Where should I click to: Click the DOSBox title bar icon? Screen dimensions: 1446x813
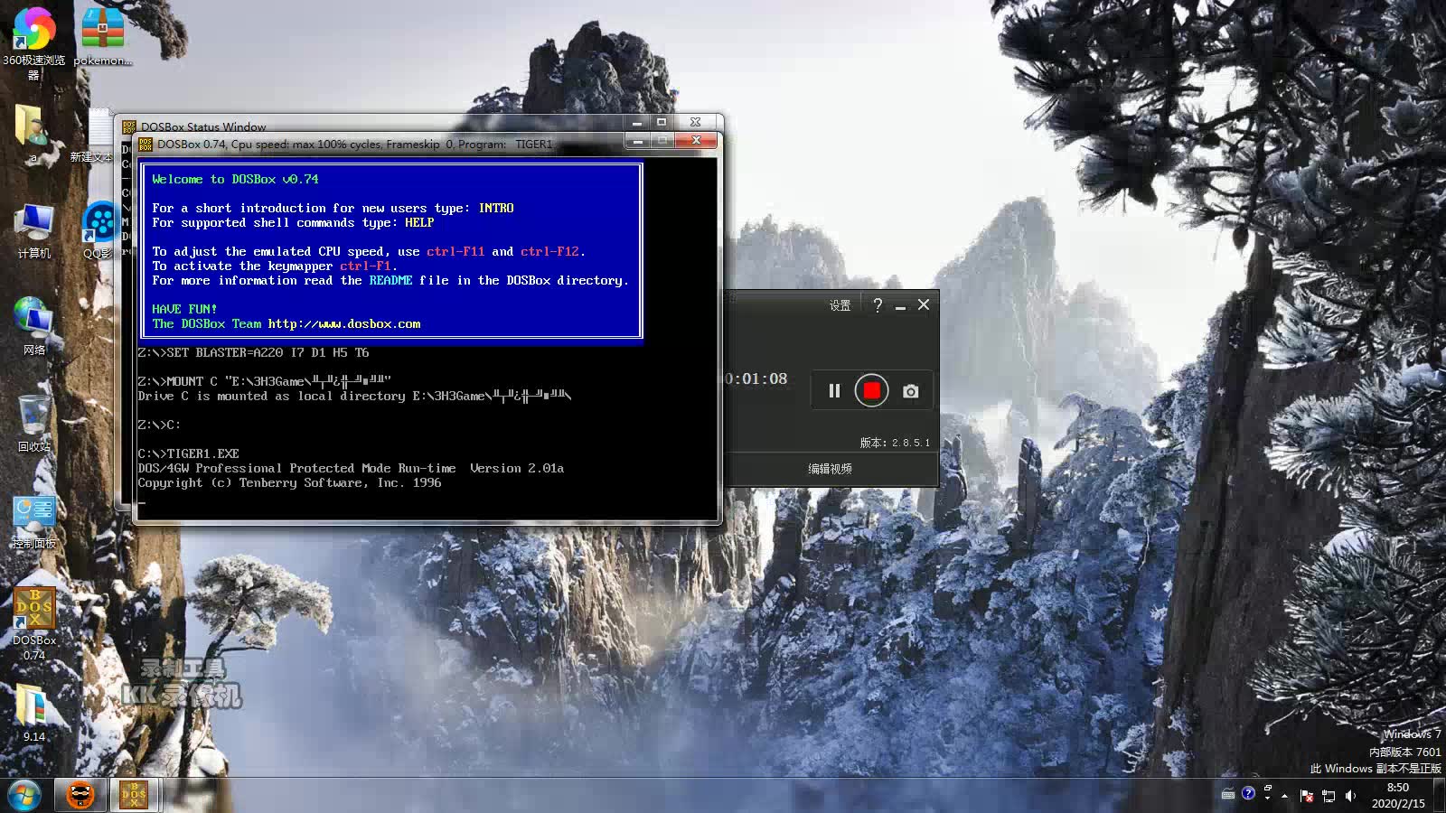146,144
